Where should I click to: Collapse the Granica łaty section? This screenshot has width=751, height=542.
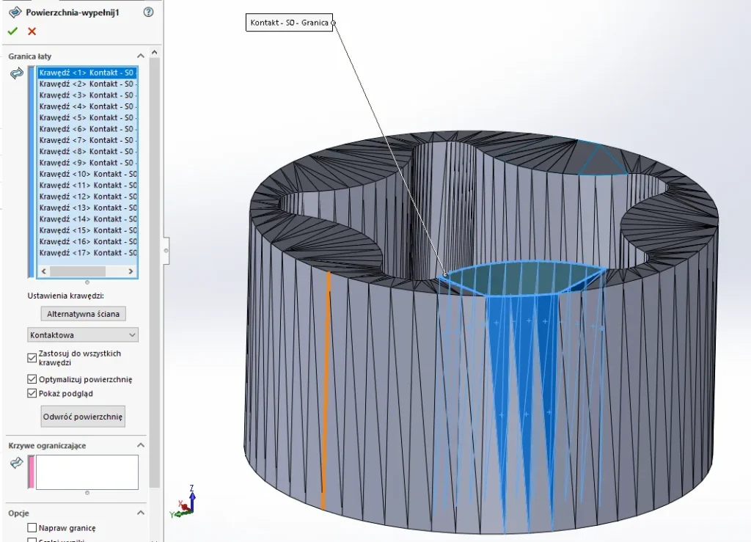point(140,56)
